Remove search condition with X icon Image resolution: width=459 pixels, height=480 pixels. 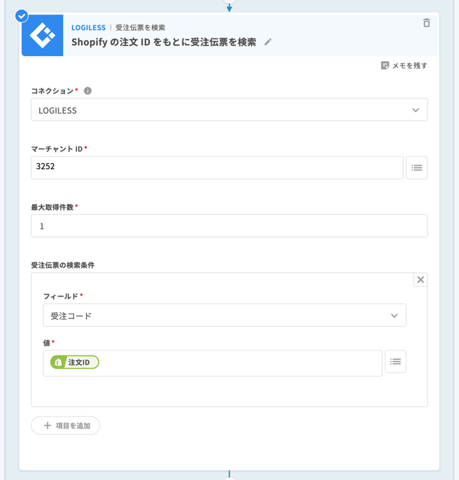(x=421, y=279)
